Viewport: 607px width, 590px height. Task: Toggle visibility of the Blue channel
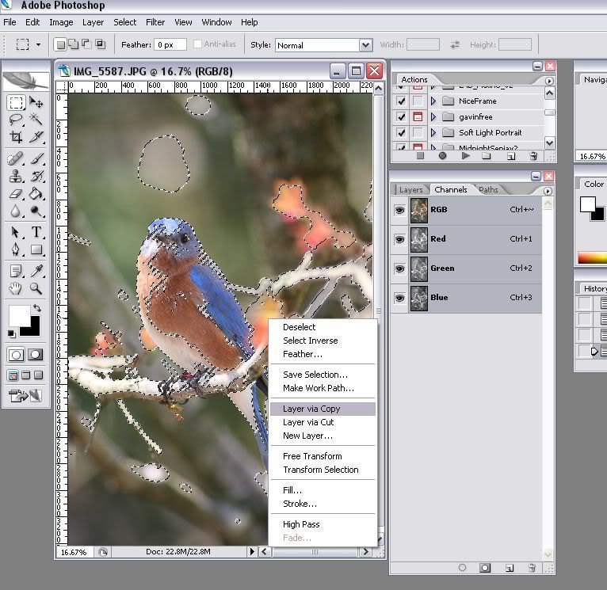click(x=399, y=298)
